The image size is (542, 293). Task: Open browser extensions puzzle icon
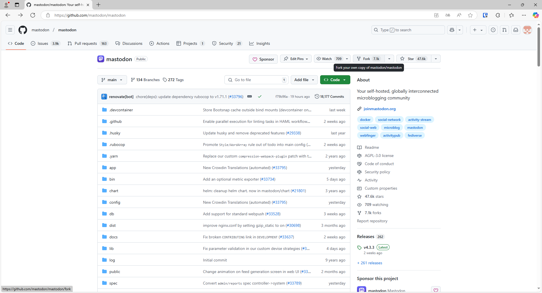(x=498, y=15)
